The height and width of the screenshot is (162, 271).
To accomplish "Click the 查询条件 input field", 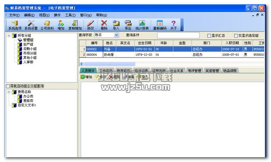I will coord(178,35).
